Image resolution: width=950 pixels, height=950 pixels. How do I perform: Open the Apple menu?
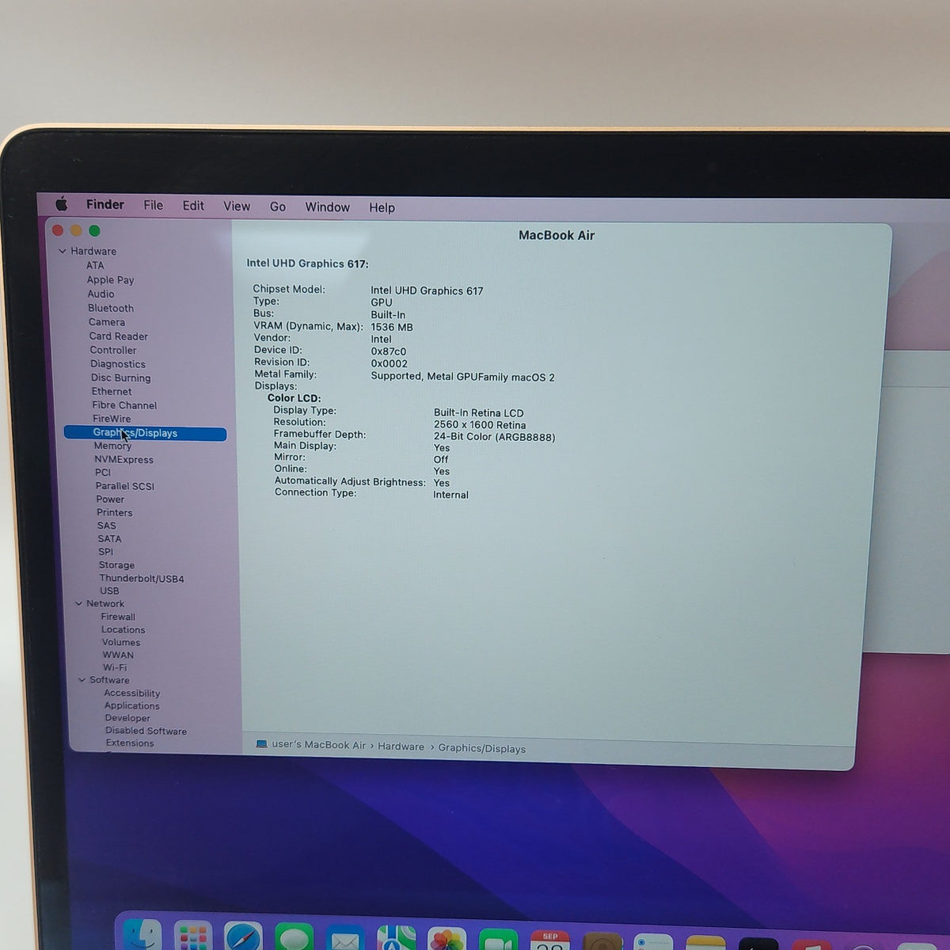tap(62, 204)
